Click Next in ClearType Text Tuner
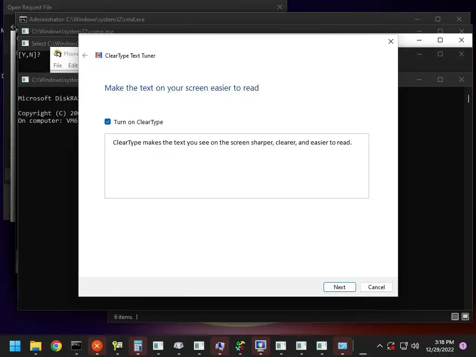476x357 pixels. (339, 287)
